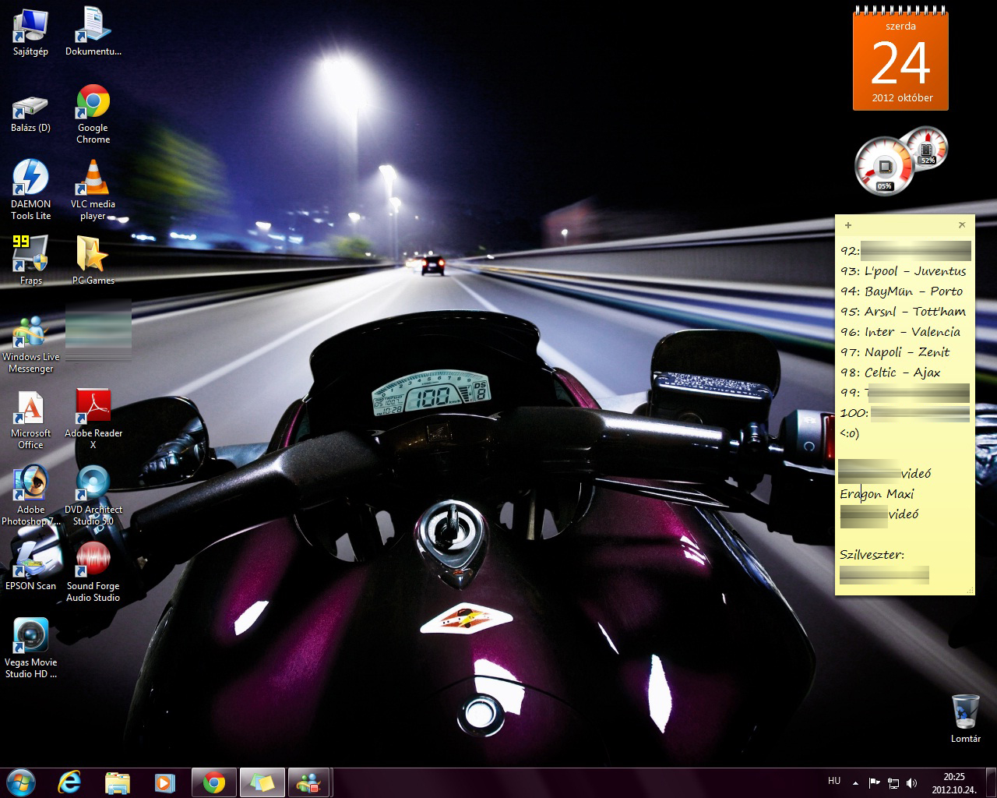Delete the sticky note with the X button
997x798 pixels.
point(962,224)
